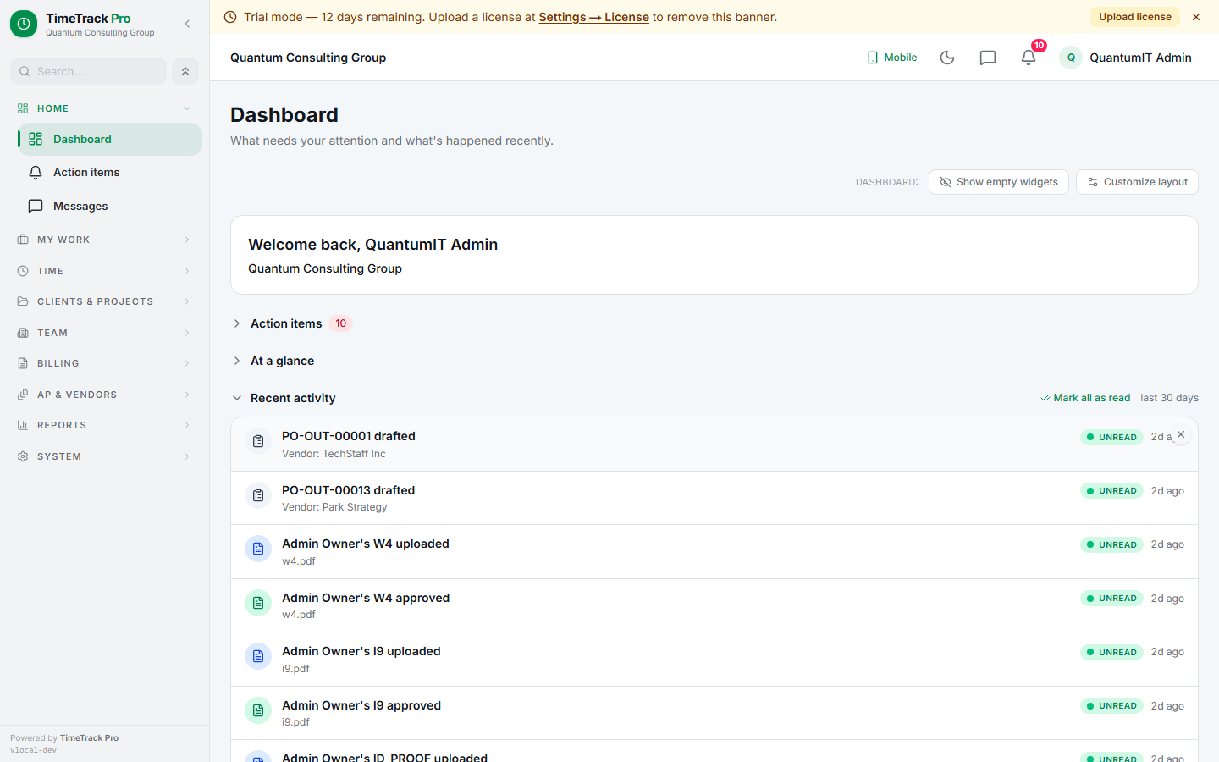Open Action items in the sidebar
1219x762 pixels.
[x=110, y=172]
